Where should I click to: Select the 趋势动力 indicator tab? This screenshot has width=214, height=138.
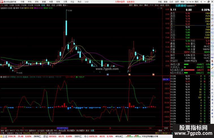(x=33, y=131)
